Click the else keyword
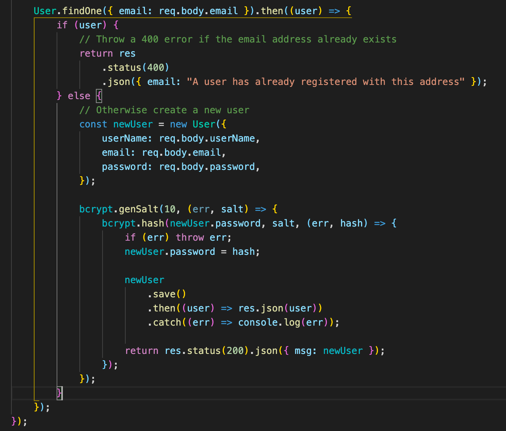 [79, 96]
